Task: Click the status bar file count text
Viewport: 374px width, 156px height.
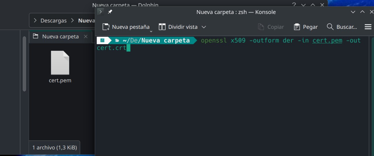Action: (x=55, y=148)
